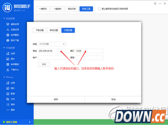Image resolution: width=168 pixels, height=125 pixels.
Task: Open 资料 info list icon under iPhone
Action: [8, 104]
